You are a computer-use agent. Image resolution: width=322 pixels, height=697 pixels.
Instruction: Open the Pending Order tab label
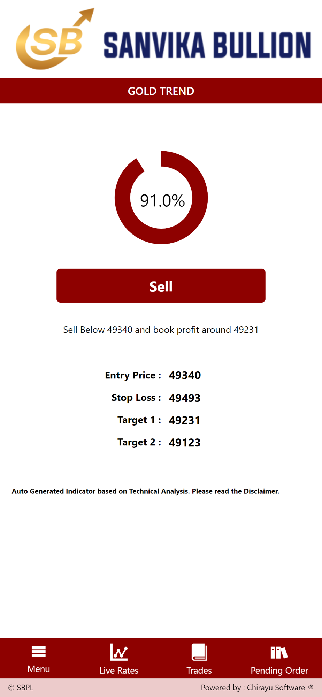(279, 670)
